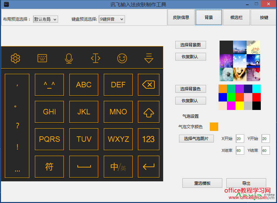Click the 选择背景图 button

[x=191, y=45]
